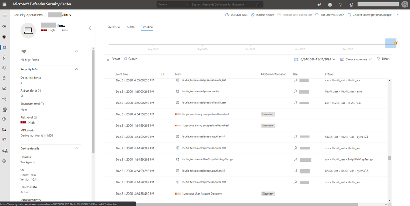Viewport: 410px width, 206px height.
Task: Collapse the device side panel chevron
Action: click(x=90, y=28)
